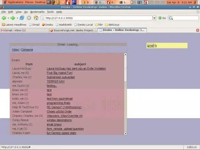Open the Applications menu in GNOME panel
Viewport: 200px width, 150px height.
click(16, 2)
